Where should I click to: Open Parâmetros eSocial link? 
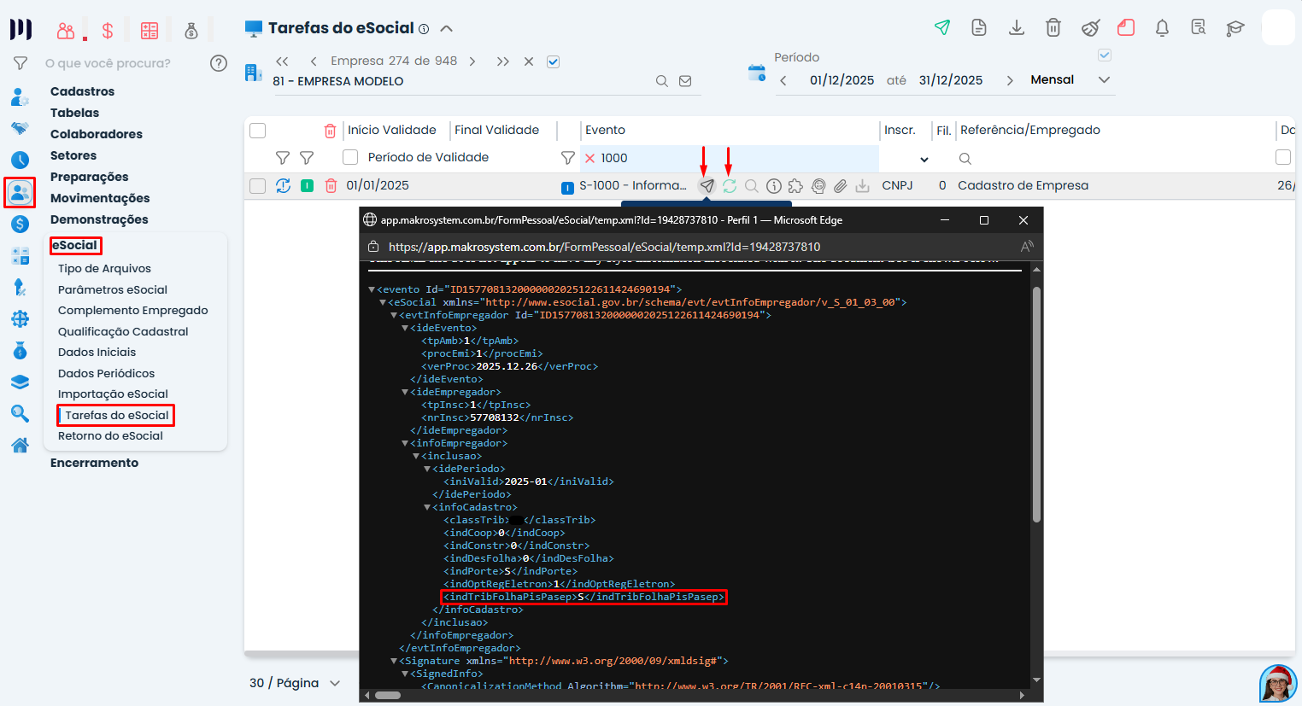coord(113,289)
